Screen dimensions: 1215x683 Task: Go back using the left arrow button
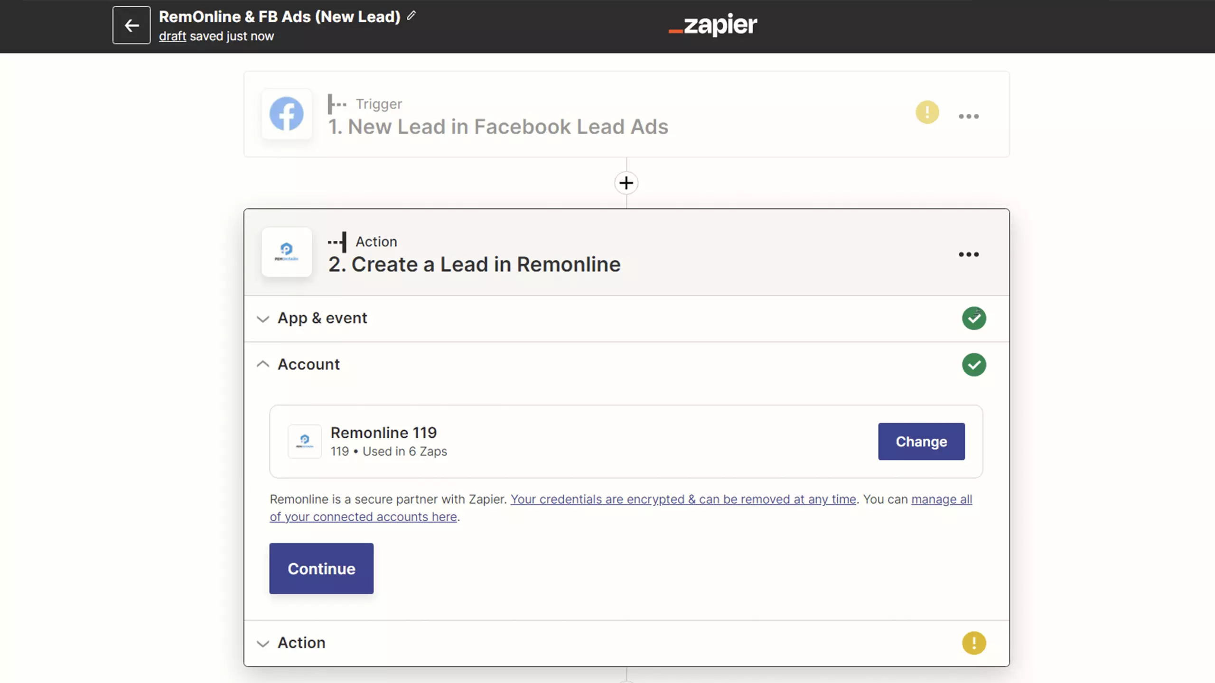(131, 25)
